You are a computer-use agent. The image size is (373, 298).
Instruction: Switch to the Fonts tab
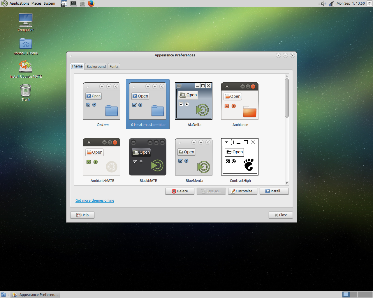pyautogui.click(x=114, y=66)
